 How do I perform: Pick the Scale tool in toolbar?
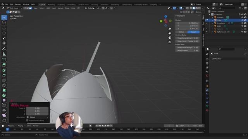[4, 38]
